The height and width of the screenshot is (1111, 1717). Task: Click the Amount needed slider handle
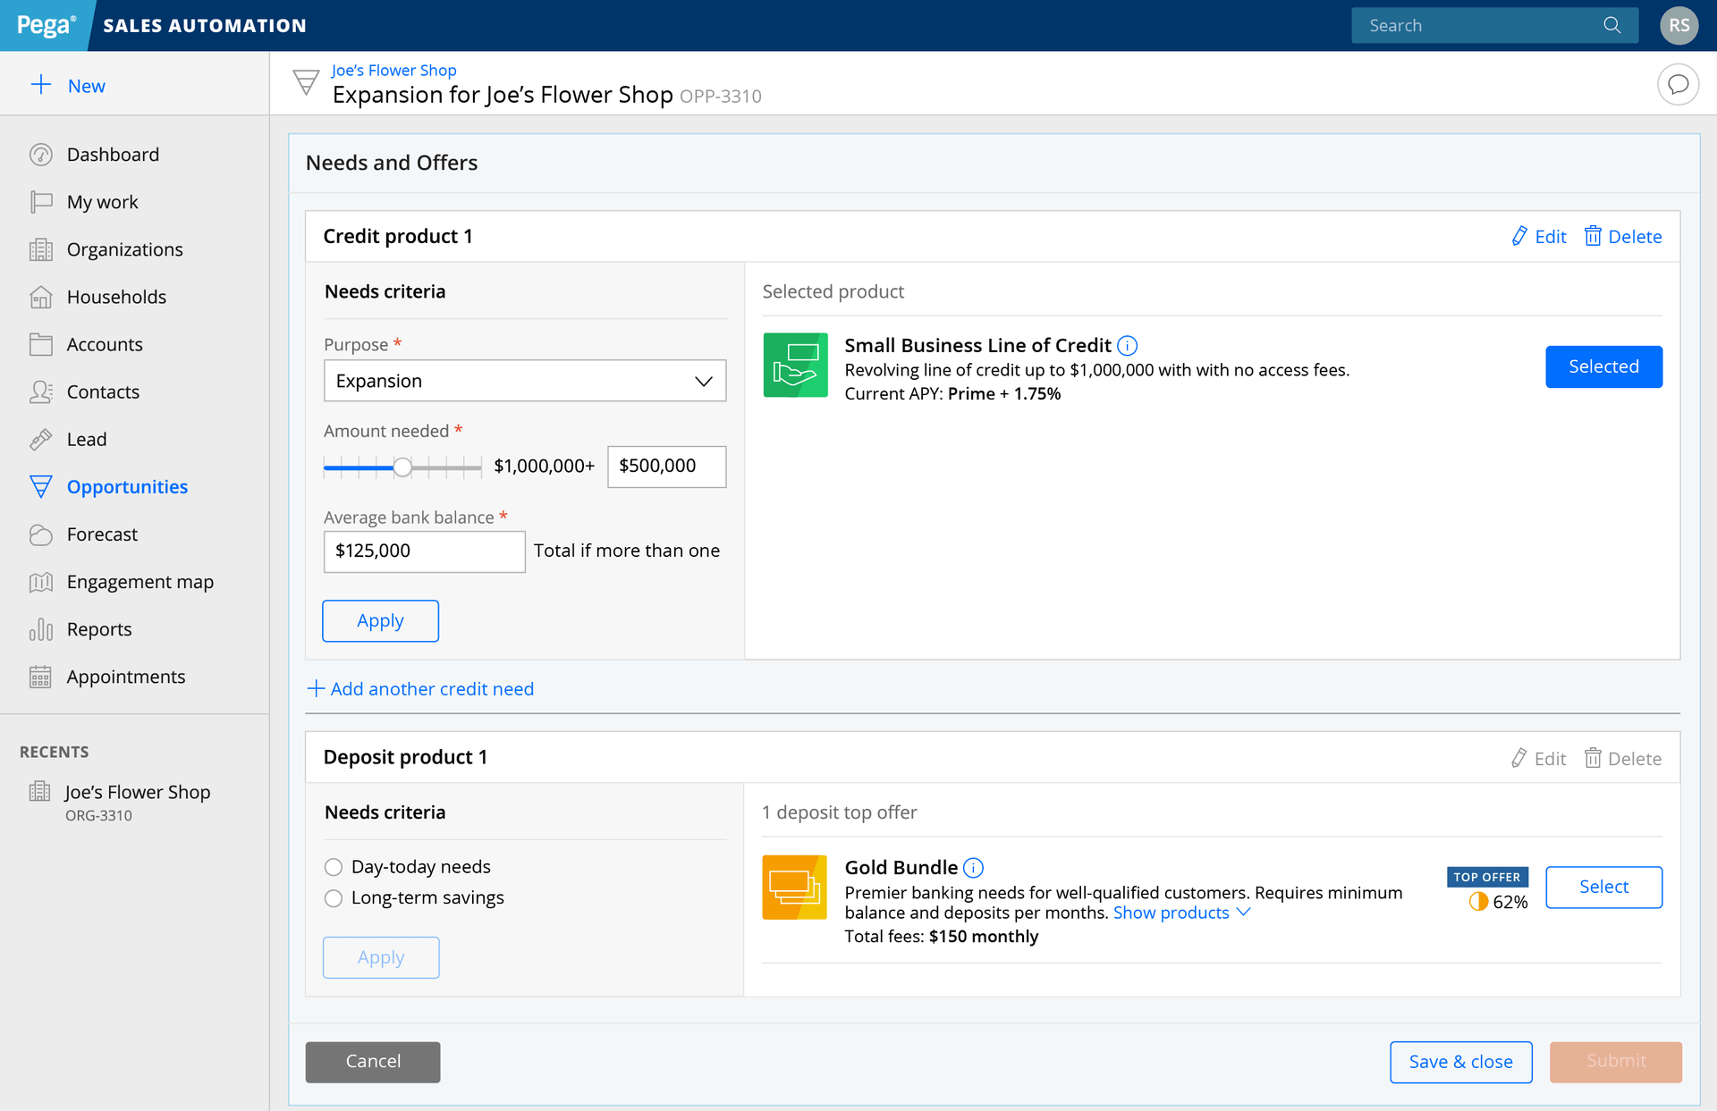403,467
